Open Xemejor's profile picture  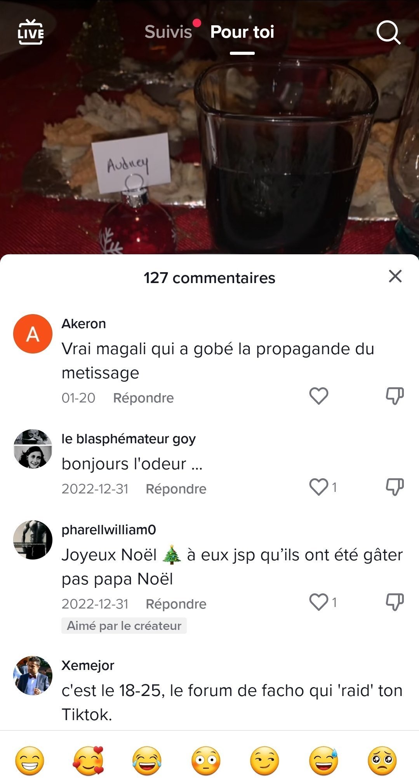tap(33, 675)
